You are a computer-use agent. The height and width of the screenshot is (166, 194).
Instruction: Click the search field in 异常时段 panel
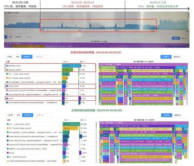pyautogui.click(x=43, y=57)
